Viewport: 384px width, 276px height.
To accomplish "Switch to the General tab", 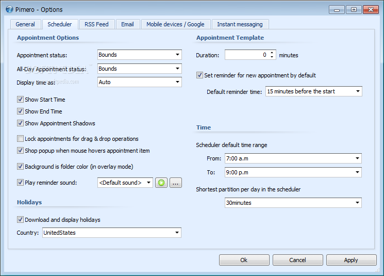I will click(25, 24).
